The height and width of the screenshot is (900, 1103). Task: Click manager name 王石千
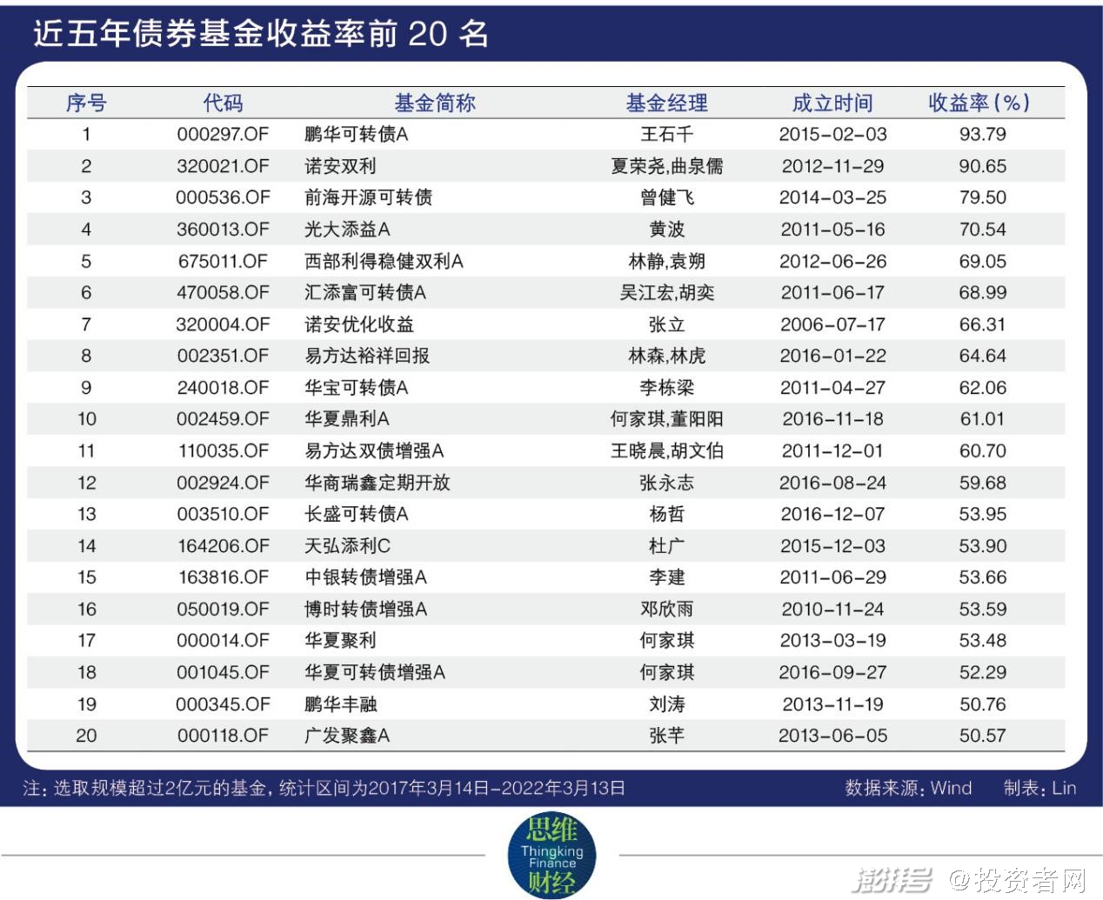coord(667,134)
